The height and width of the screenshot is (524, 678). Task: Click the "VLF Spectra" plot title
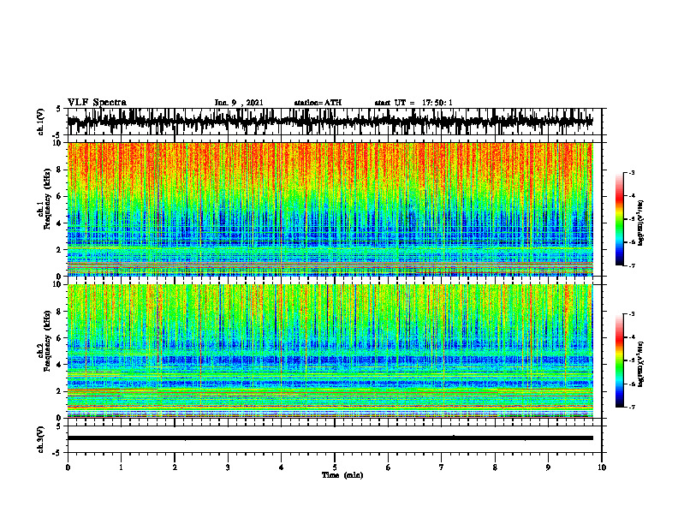(97, 103)
